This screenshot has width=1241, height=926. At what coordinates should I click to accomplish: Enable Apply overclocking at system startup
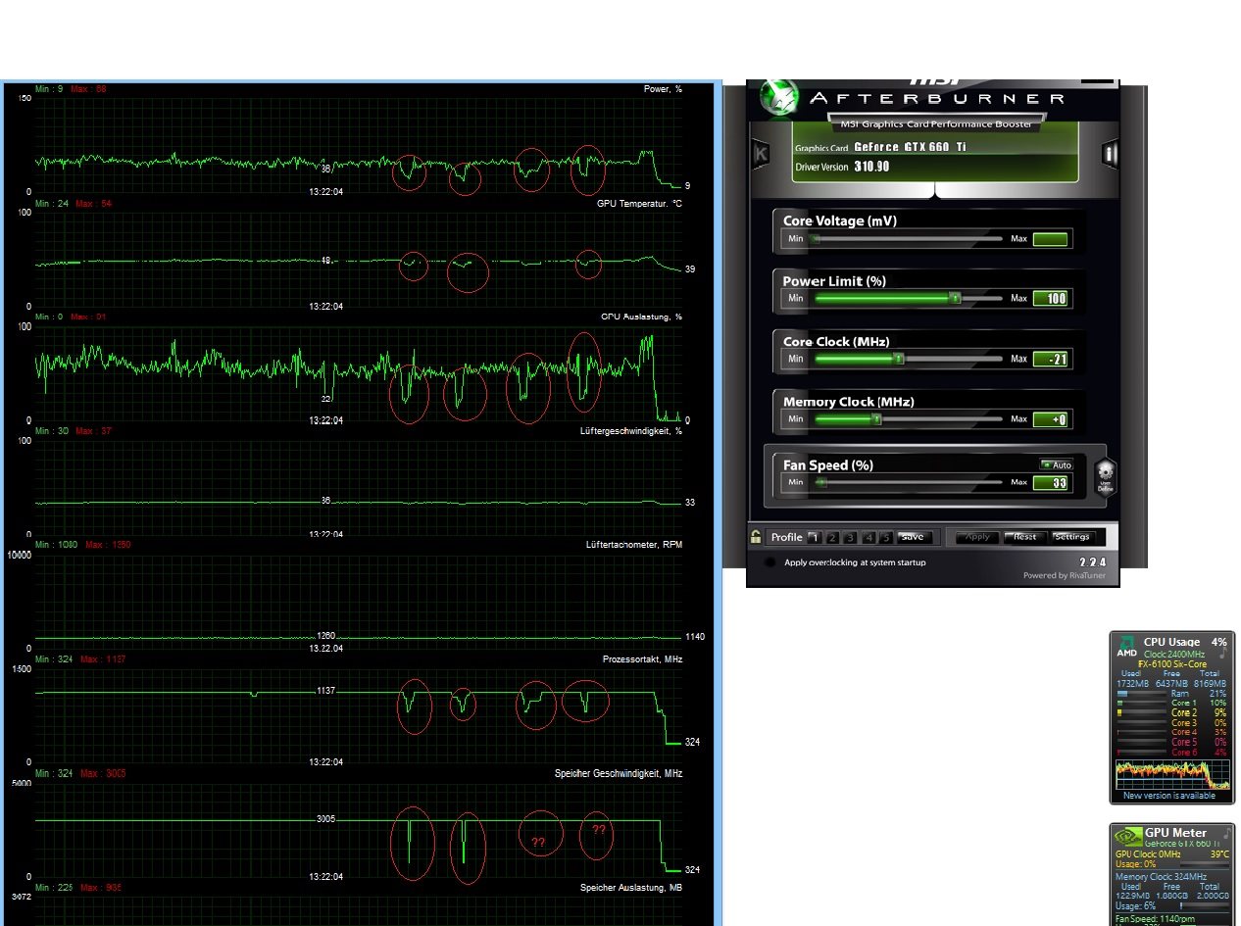tap(770, 562)
